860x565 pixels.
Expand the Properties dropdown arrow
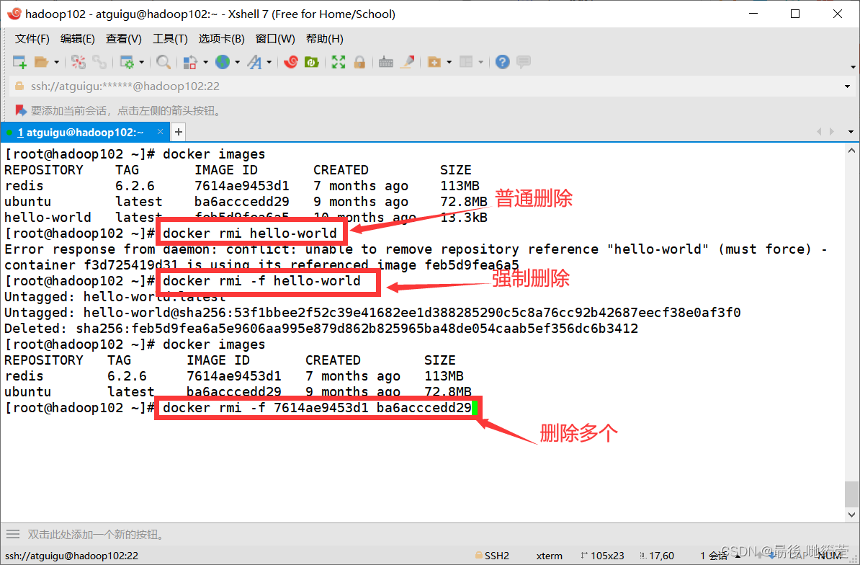(x=141, y=62)
